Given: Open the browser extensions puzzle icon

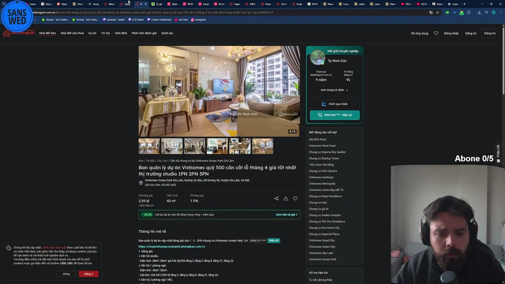Looking at the screenshot, I should click(469, 12).
